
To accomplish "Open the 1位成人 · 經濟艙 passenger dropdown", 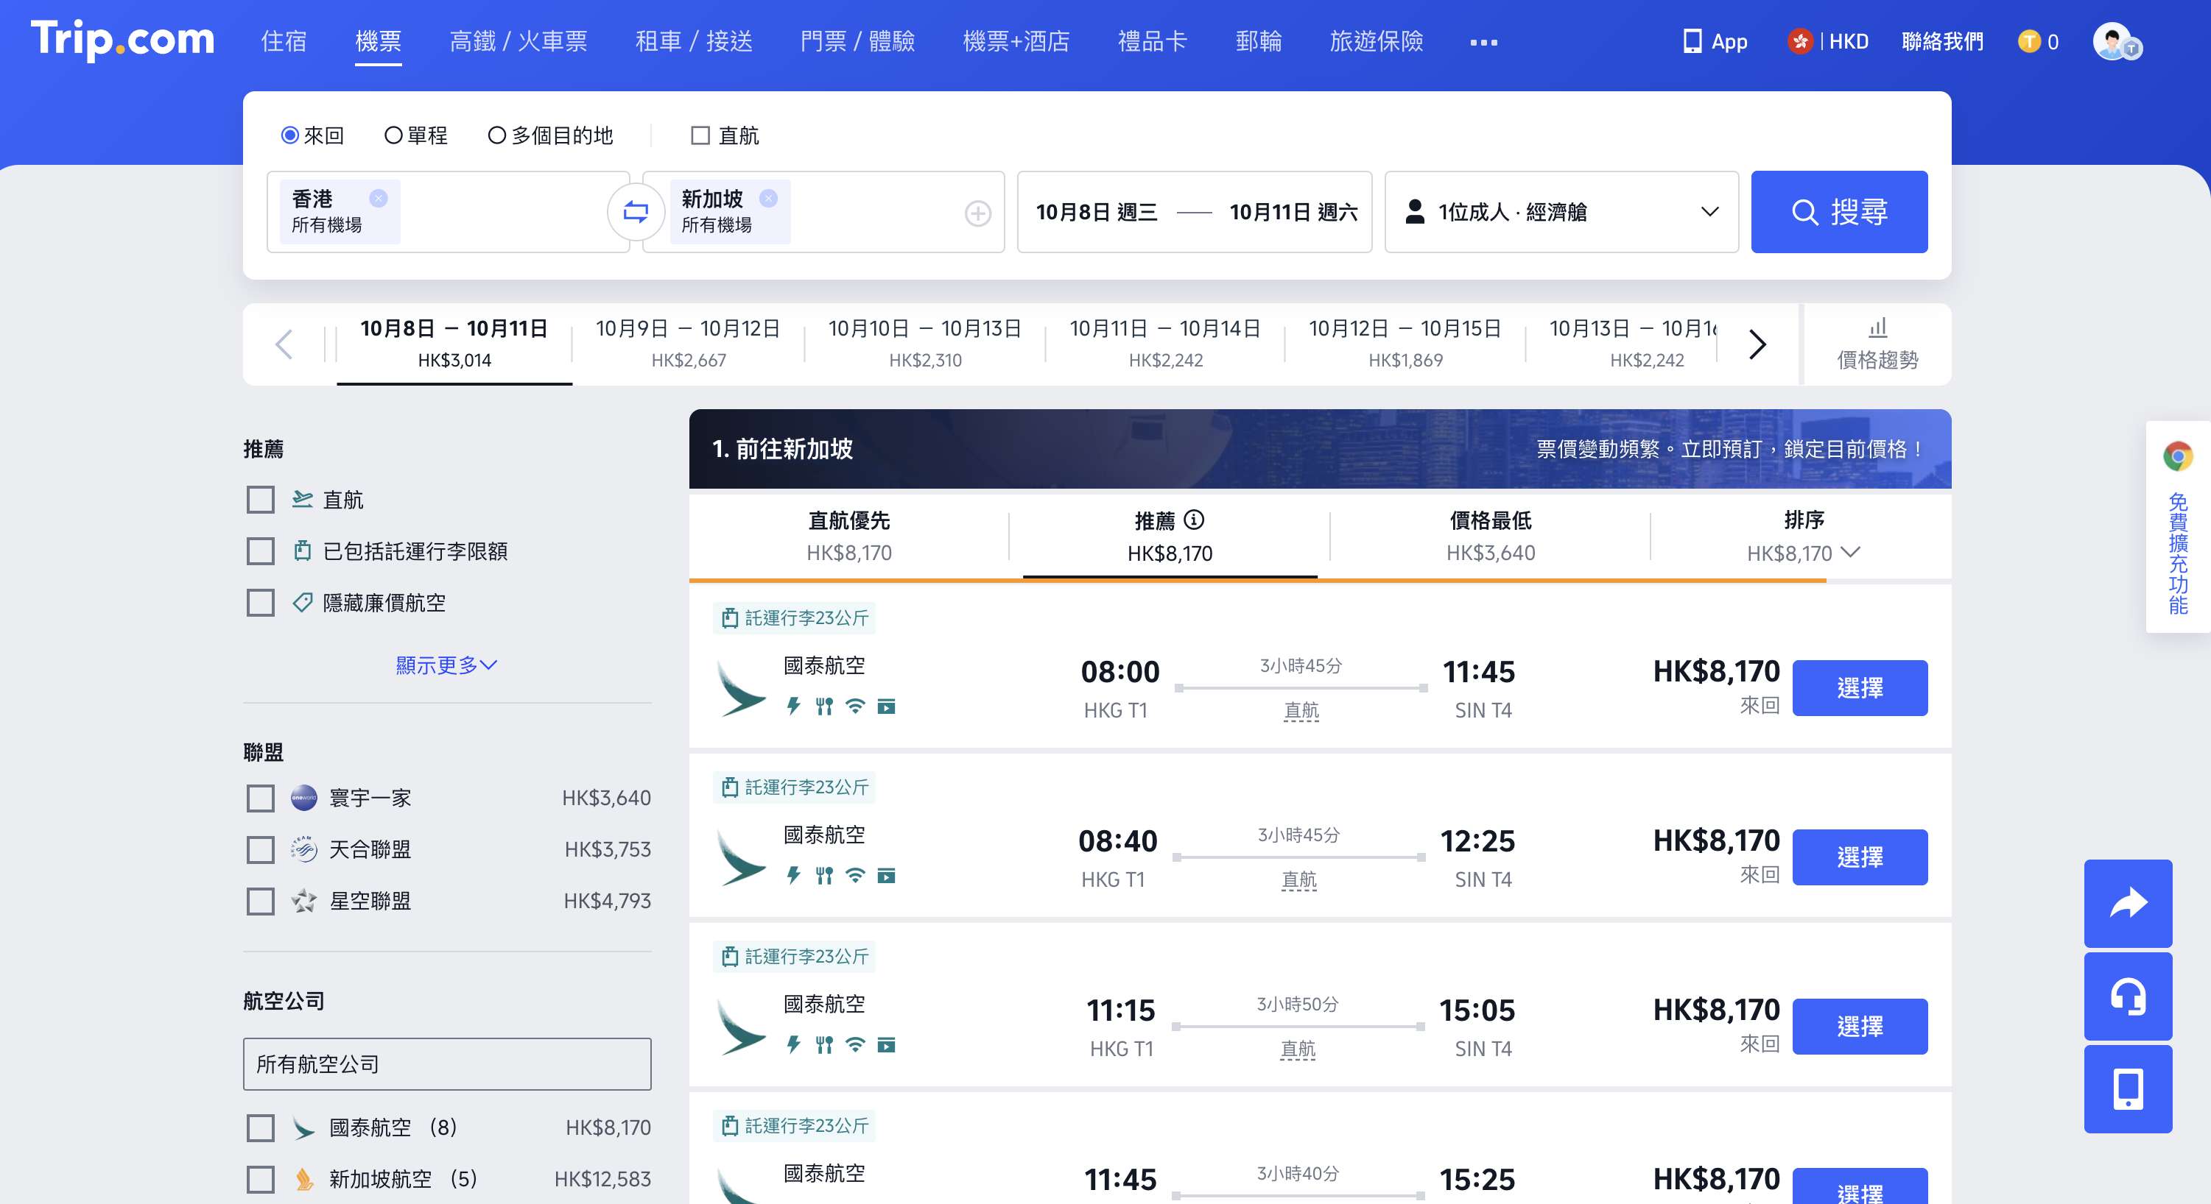I will click(x=1561, y=212).
